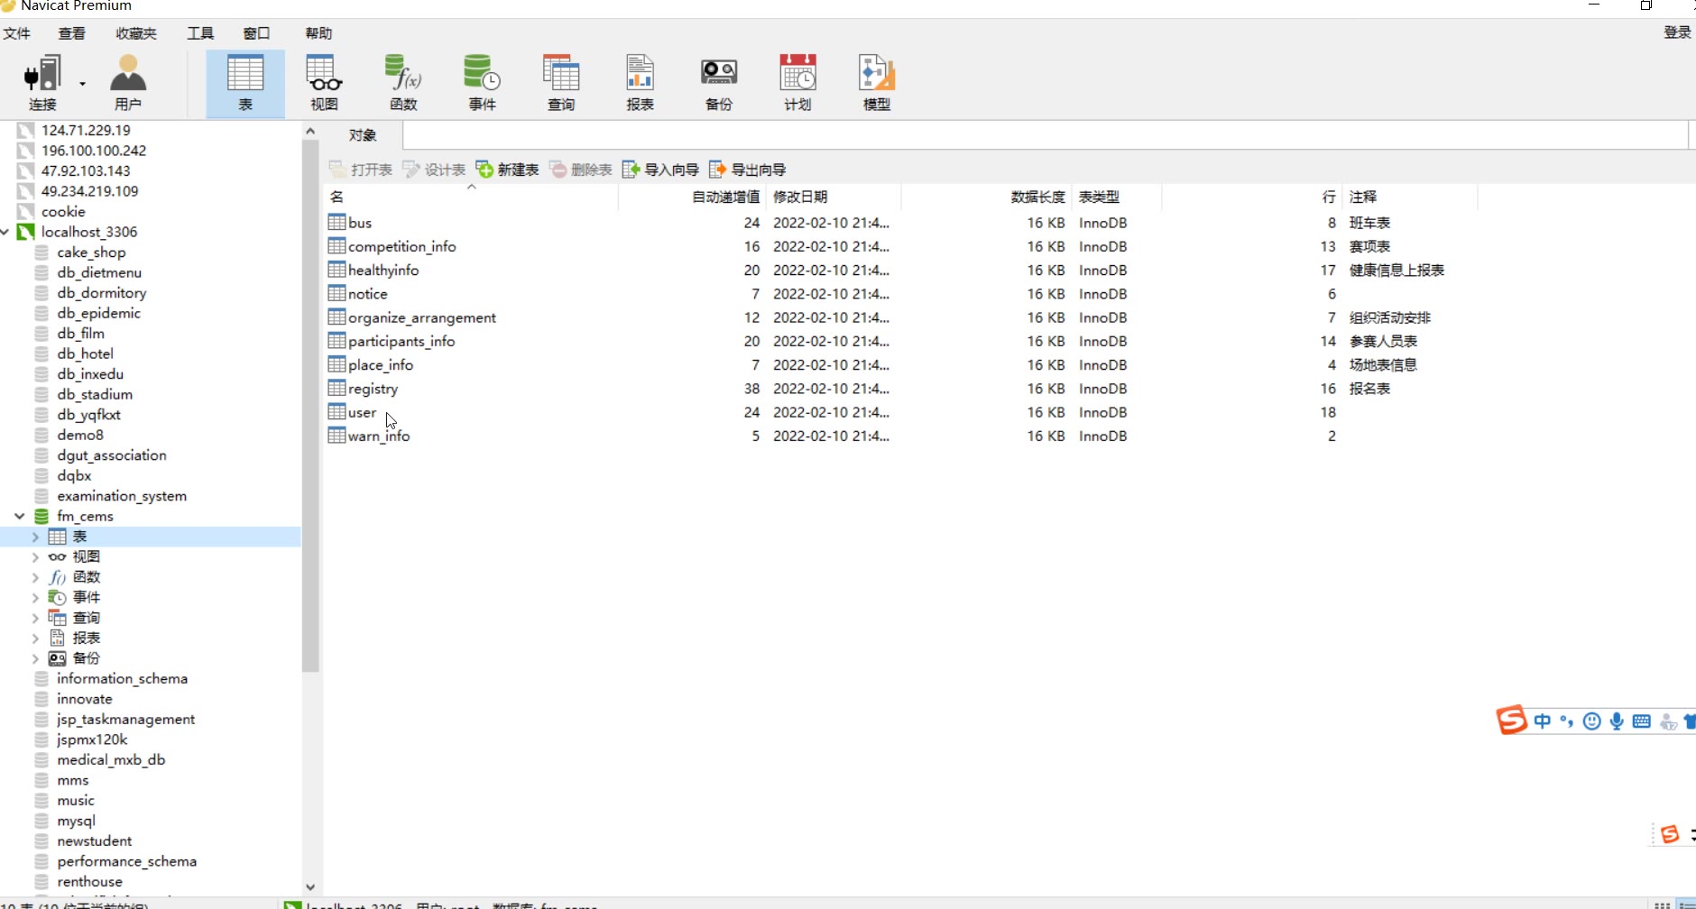Expand the 函数 functions tree node
Viewport: 1696px width, 909px height.
[35, 577]
